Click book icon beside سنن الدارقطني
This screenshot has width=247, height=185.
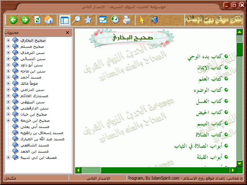pyautogui.click(x=15, y=108)
